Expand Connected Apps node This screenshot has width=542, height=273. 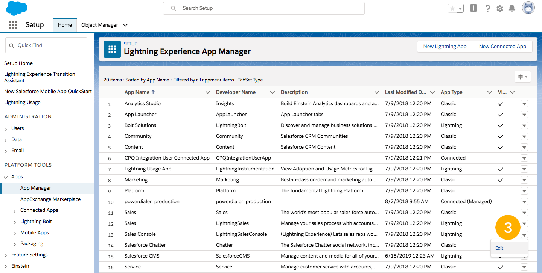[15, 211]
